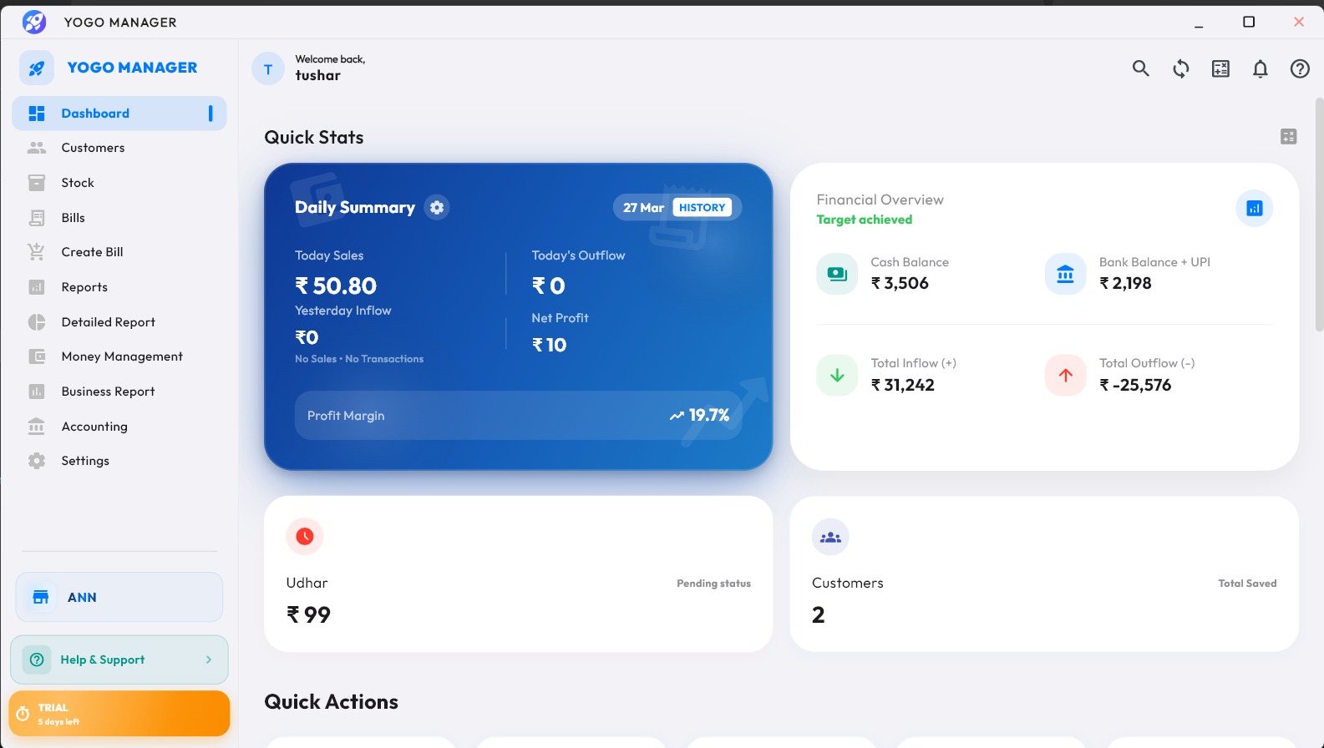Open Create Bill from sidebar
Viewport: 1324px width, 748px height.
[x=92, y=252]
